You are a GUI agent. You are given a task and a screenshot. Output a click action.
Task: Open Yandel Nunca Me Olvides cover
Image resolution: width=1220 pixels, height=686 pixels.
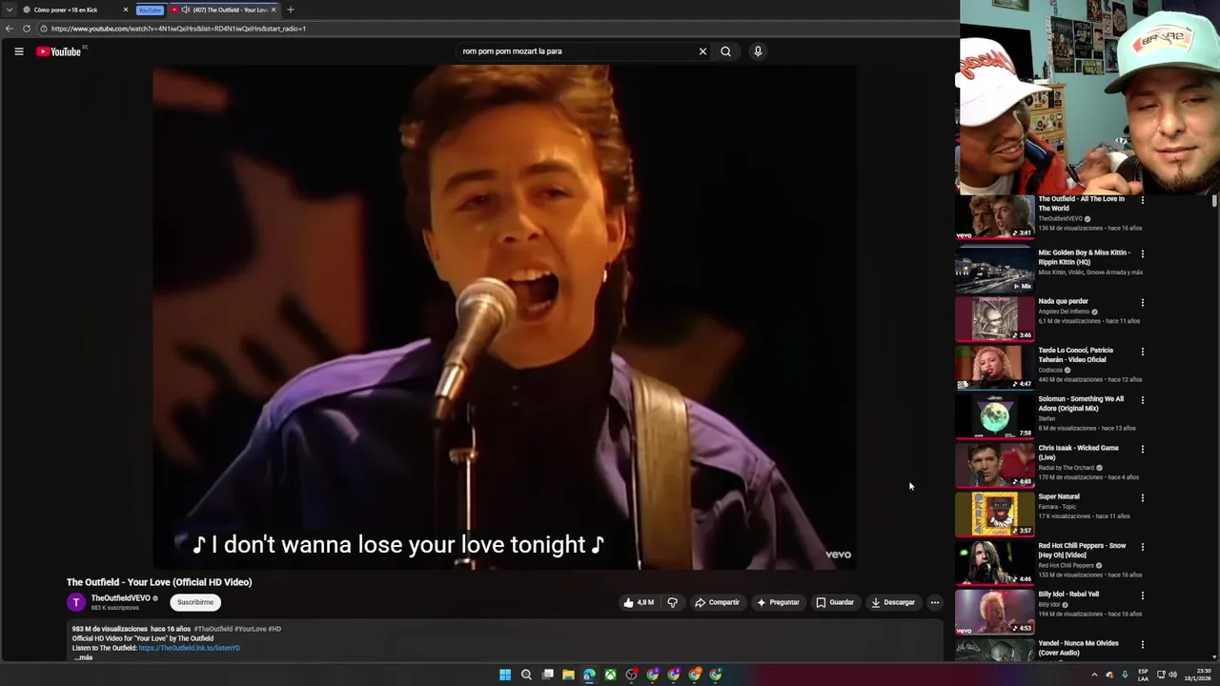click(995, 650)
